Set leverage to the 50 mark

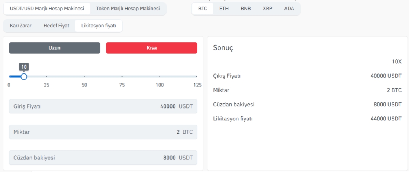pyautogui.click(x=84, y=76)
